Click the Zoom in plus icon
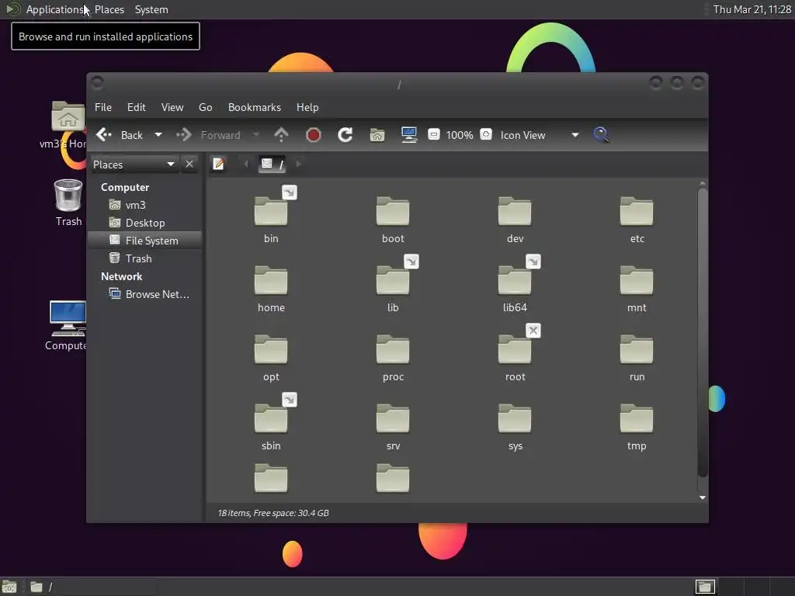Image resolution: width=795 pixels, height=596 pixels. (x=486, y=134)
